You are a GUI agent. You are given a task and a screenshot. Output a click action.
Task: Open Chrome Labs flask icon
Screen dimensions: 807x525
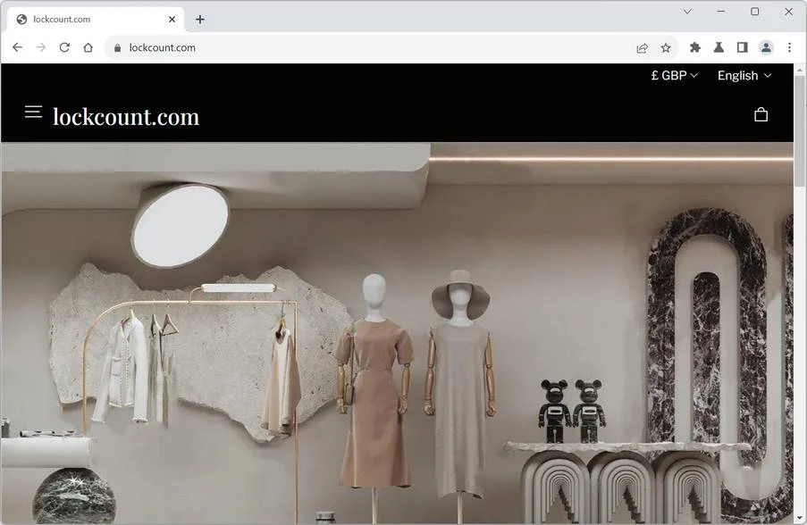click(719, 48)
